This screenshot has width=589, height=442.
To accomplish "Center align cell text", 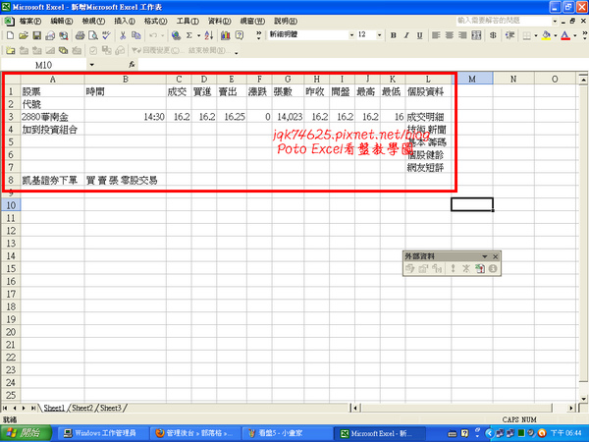I will coord(450,35).
